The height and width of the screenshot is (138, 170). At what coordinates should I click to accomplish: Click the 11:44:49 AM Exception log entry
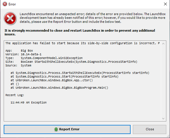click(29, 102)
